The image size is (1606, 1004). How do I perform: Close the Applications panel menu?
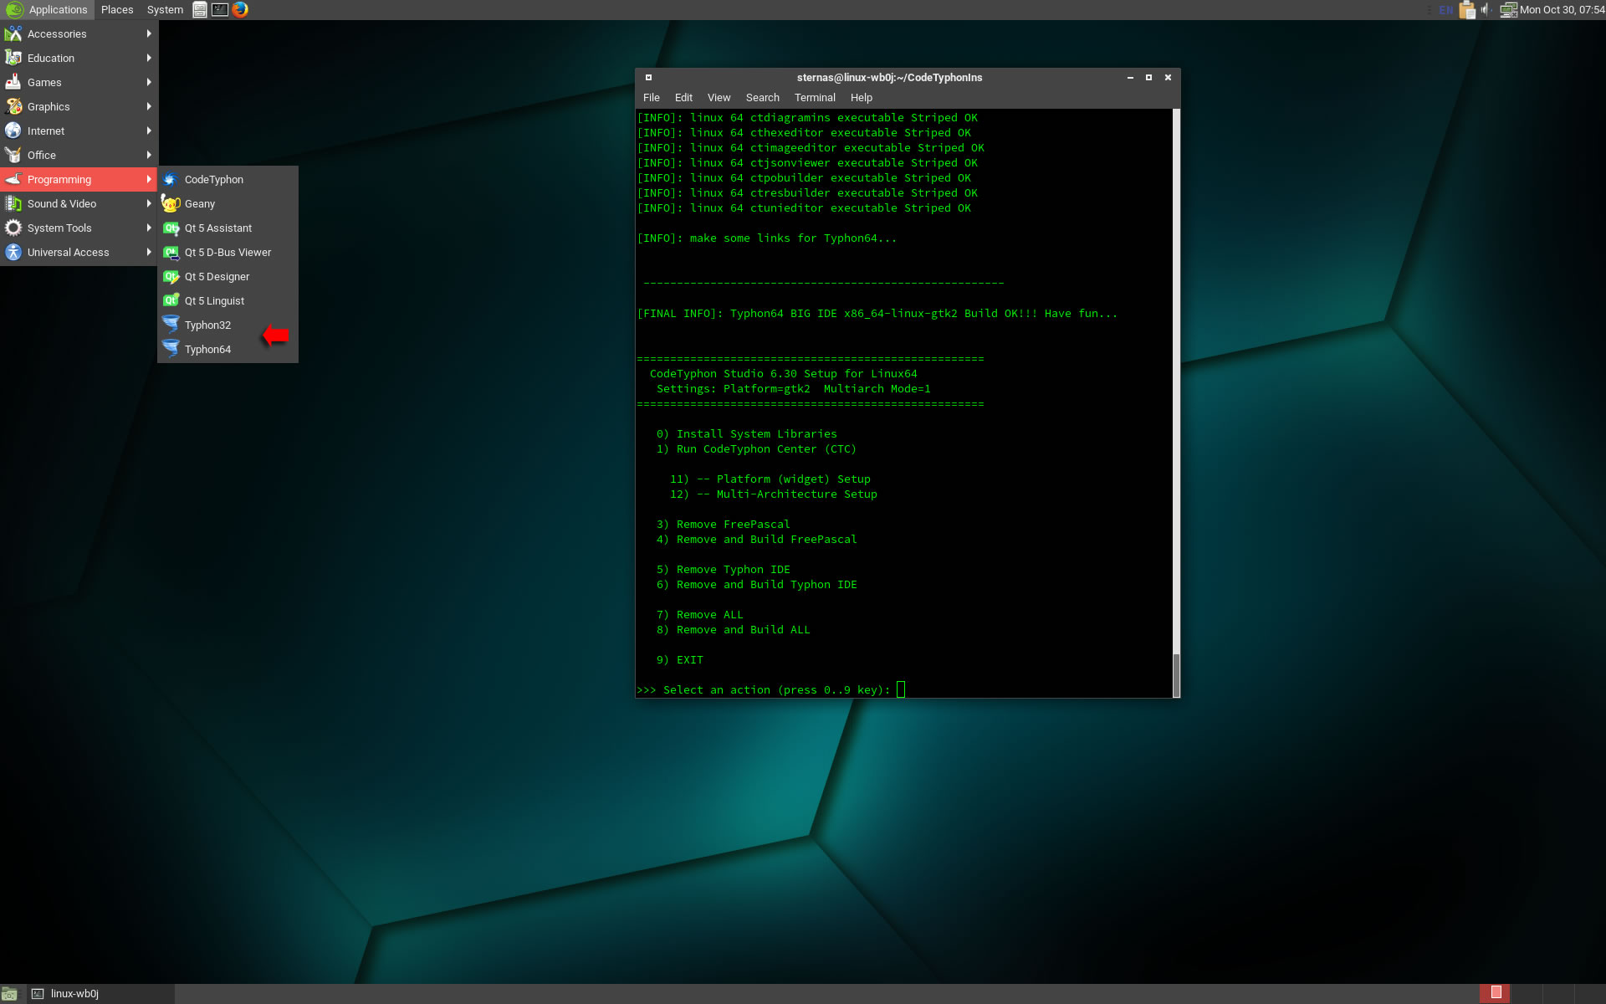tap(48, 10)
